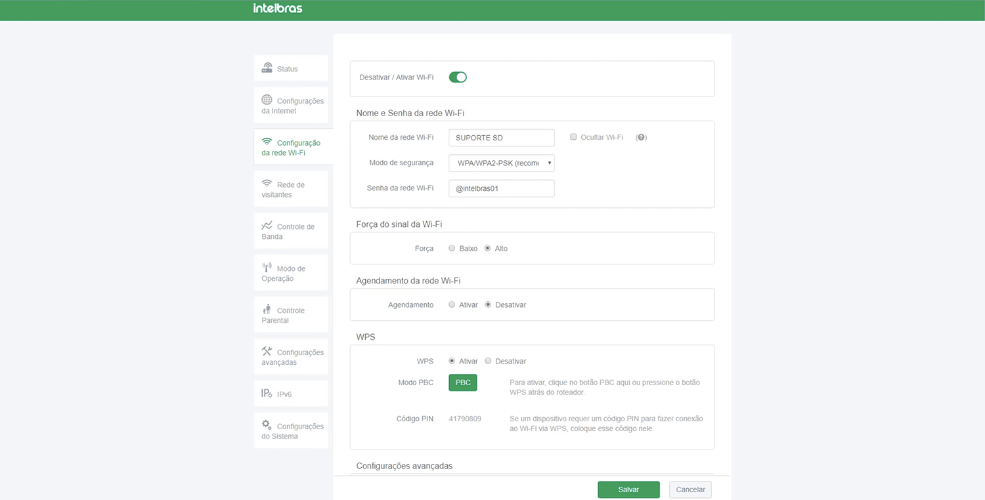The width and height of the screenshot is (985, 500).
Task: Switch to Configuração da rede Wi-Fi tab
Action: (x=292, y=148)
